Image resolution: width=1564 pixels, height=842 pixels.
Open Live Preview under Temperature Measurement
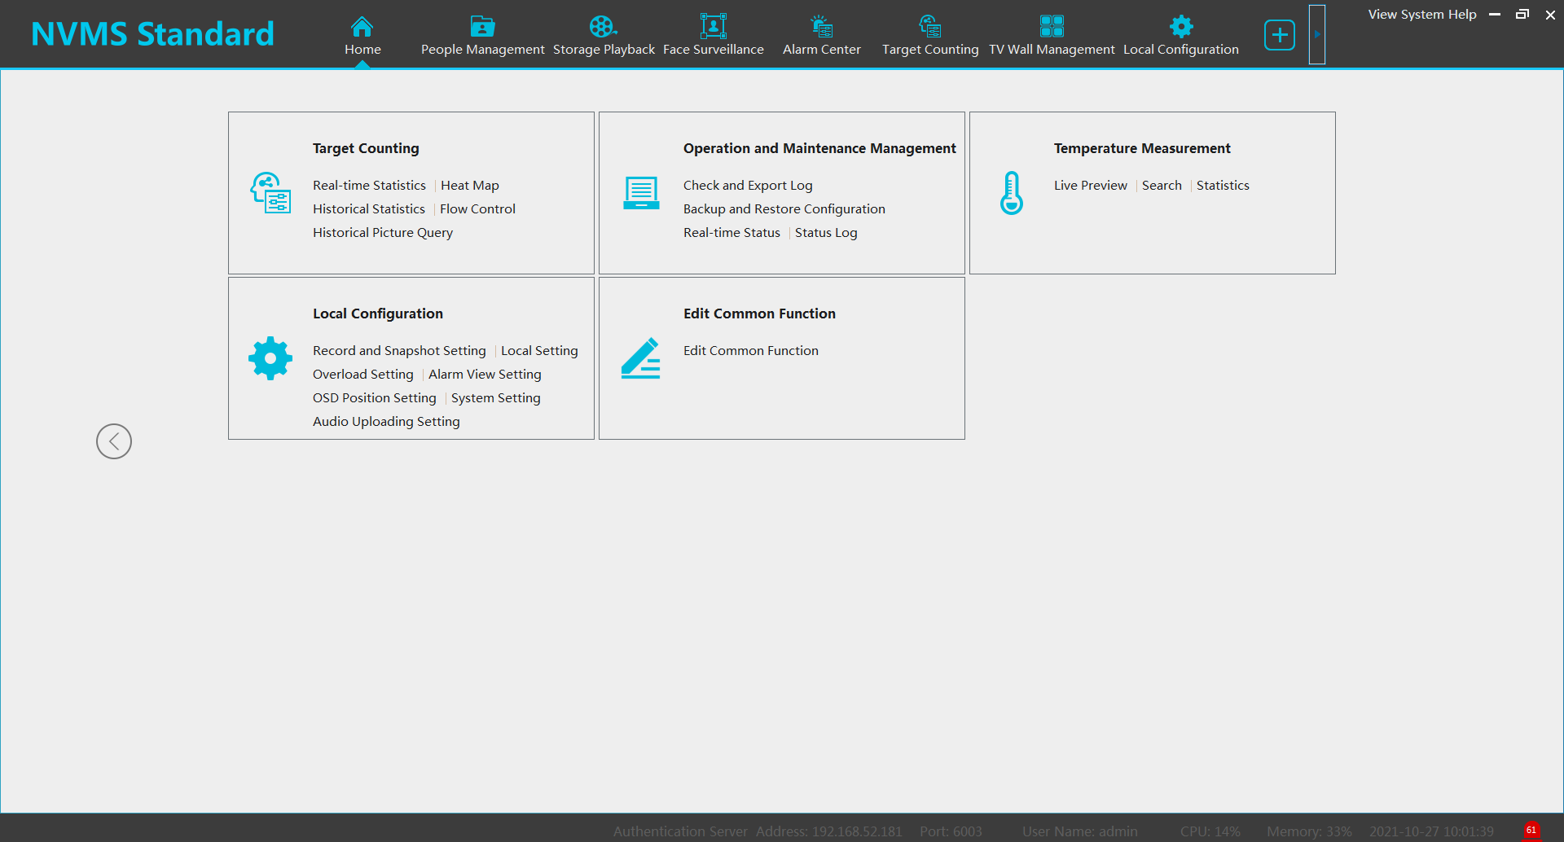click(x=1090, y=186)
